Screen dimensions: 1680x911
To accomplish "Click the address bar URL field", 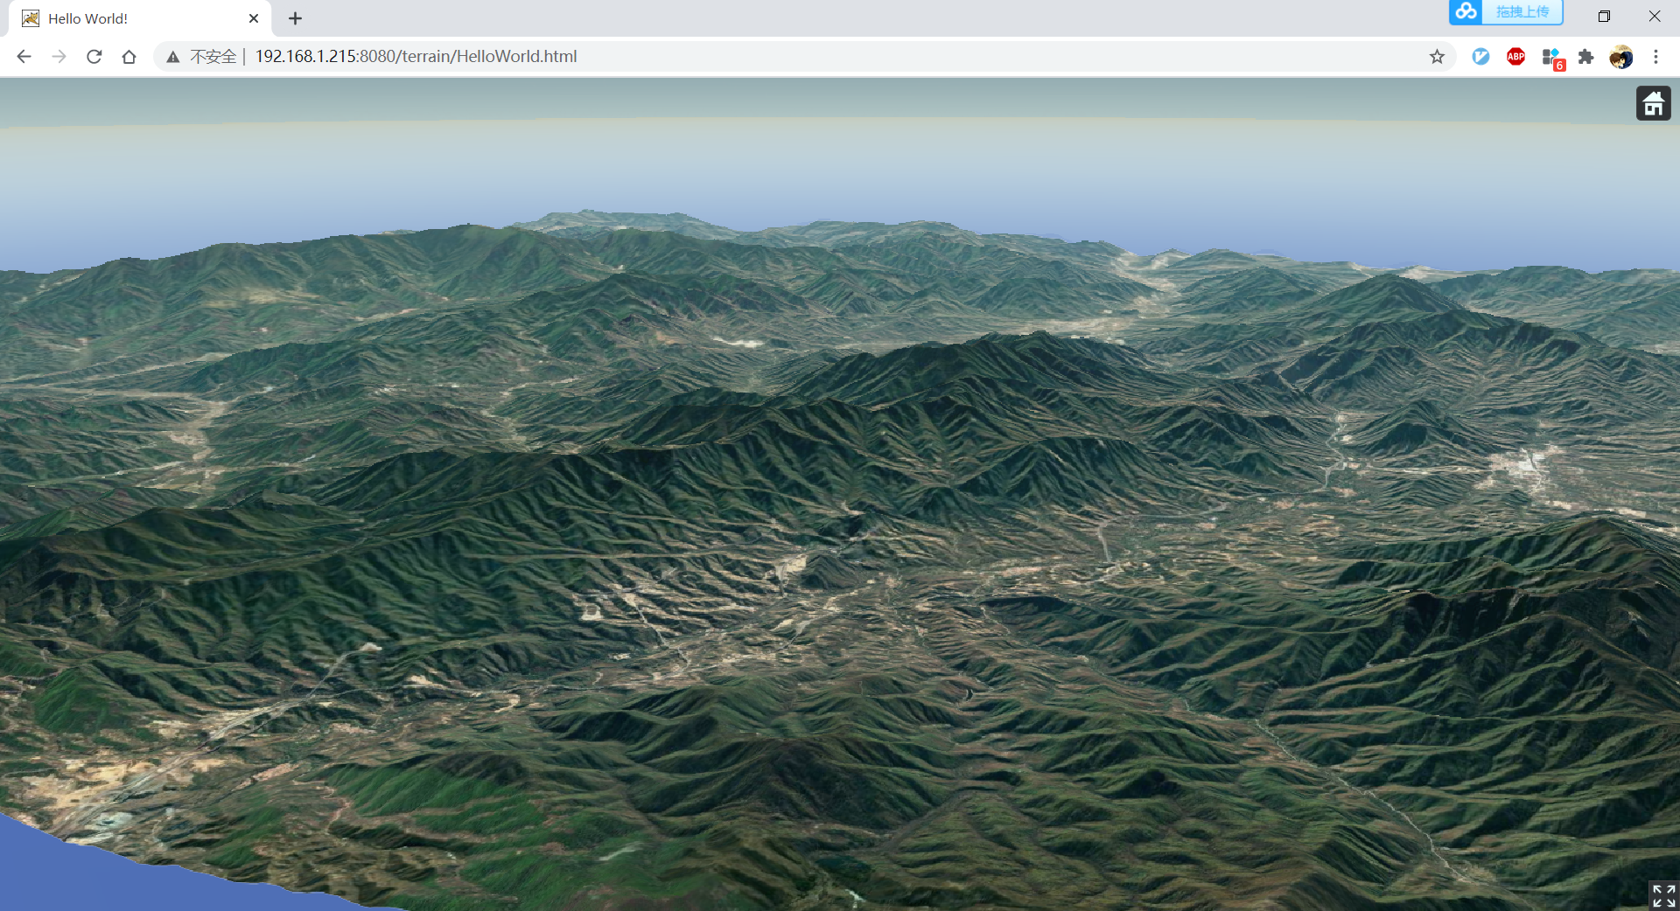I will 787,57.
